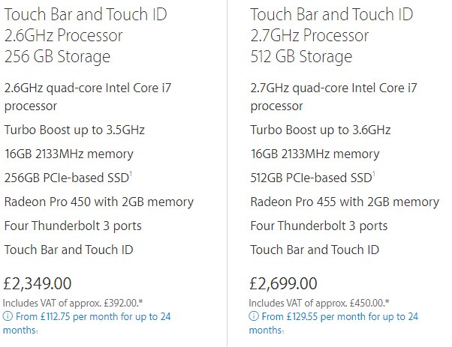Click the Turbo Boost up to 3.6GHz text
452x347 pixels.
[321, 130]
